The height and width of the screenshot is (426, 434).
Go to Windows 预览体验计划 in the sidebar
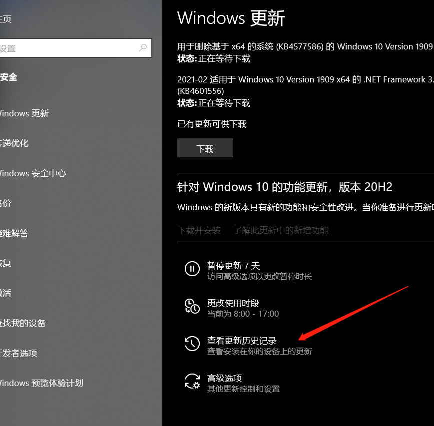pos(42,383)
